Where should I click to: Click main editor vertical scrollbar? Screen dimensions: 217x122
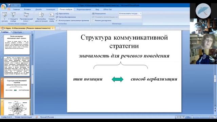click(x=215, y=78)
